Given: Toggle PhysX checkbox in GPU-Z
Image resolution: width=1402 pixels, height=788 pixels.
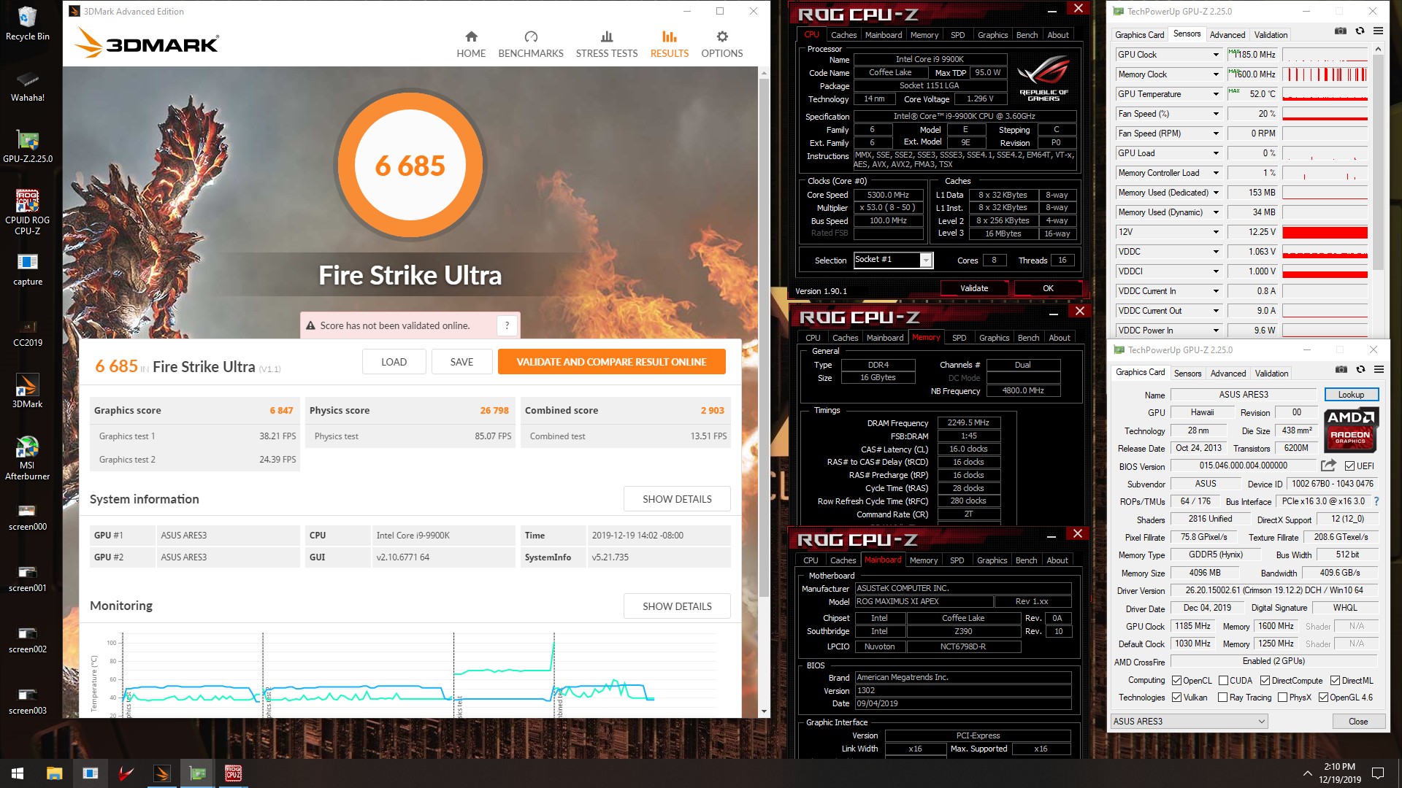Looking at the screenshot, I should pos(1282,697).
